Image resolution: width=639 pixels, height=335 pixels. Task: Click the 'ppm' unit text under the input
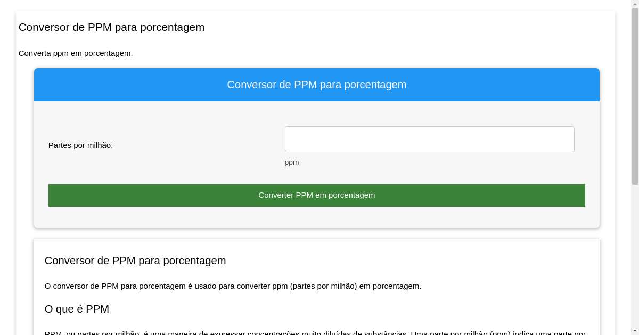point(292,162)
